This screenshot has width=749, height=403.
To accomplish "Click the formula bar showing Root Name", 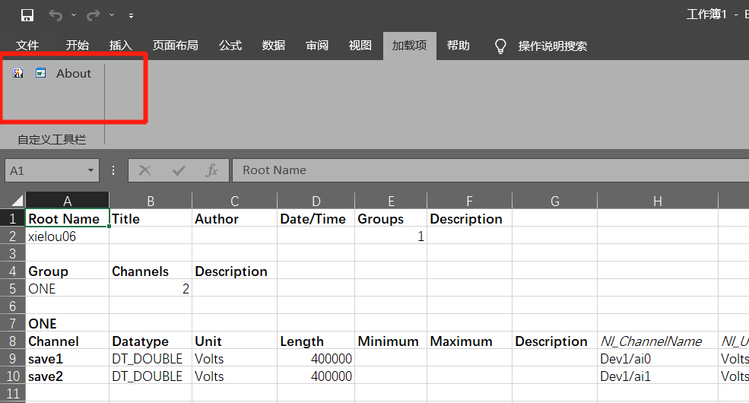I will point(490,170).
